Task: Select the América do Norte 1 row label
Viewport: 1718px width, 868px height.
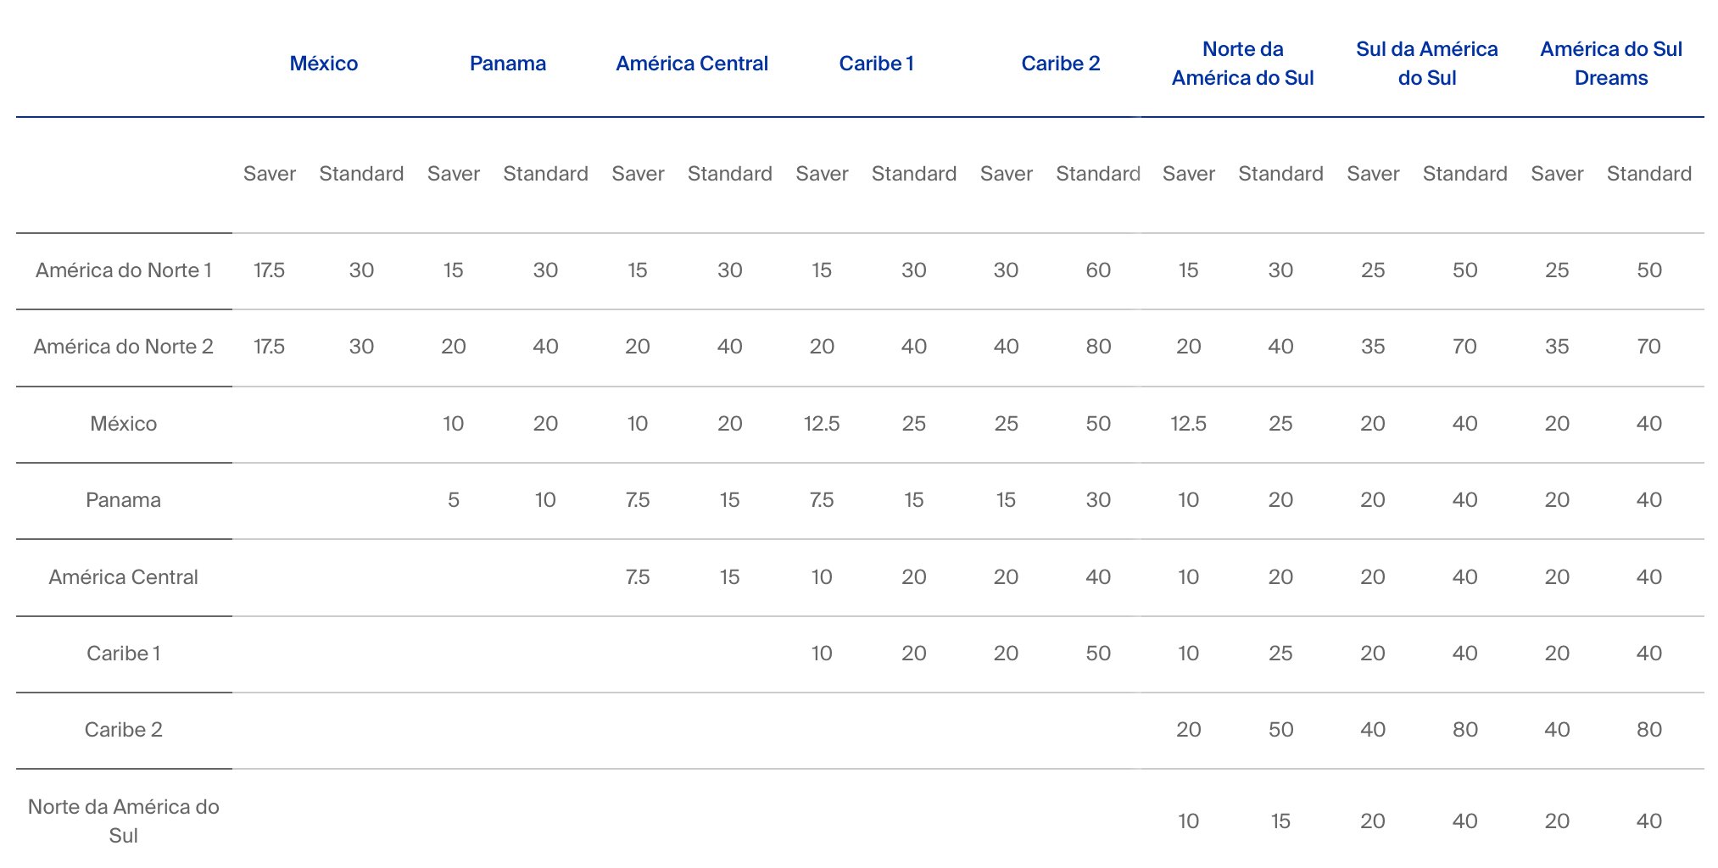Action: pyautogui.click(x=124, y=270)
